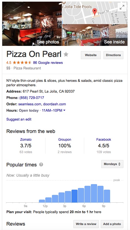
Task: Order through seamless.com
Action: 30,104
